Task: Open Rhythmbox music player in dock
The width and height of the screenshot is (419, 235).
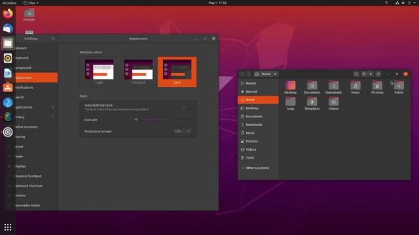Action: click(8, 58)
